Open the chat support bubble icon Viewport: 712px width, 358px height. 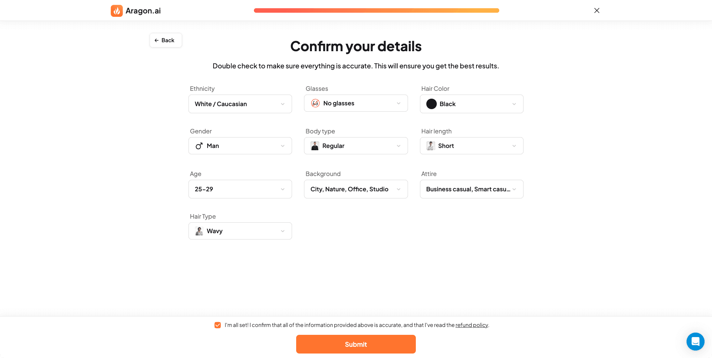pos(696,341)
